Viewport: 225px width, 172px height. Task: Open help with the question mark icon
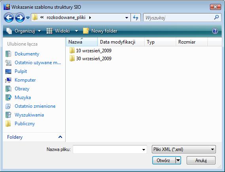tap(215, 31)
